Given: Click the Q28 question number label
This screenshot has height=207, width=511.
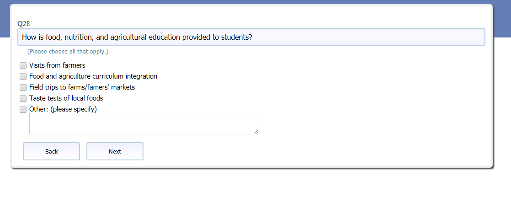Looking at the screenshot, I should (x=24, y=24).
